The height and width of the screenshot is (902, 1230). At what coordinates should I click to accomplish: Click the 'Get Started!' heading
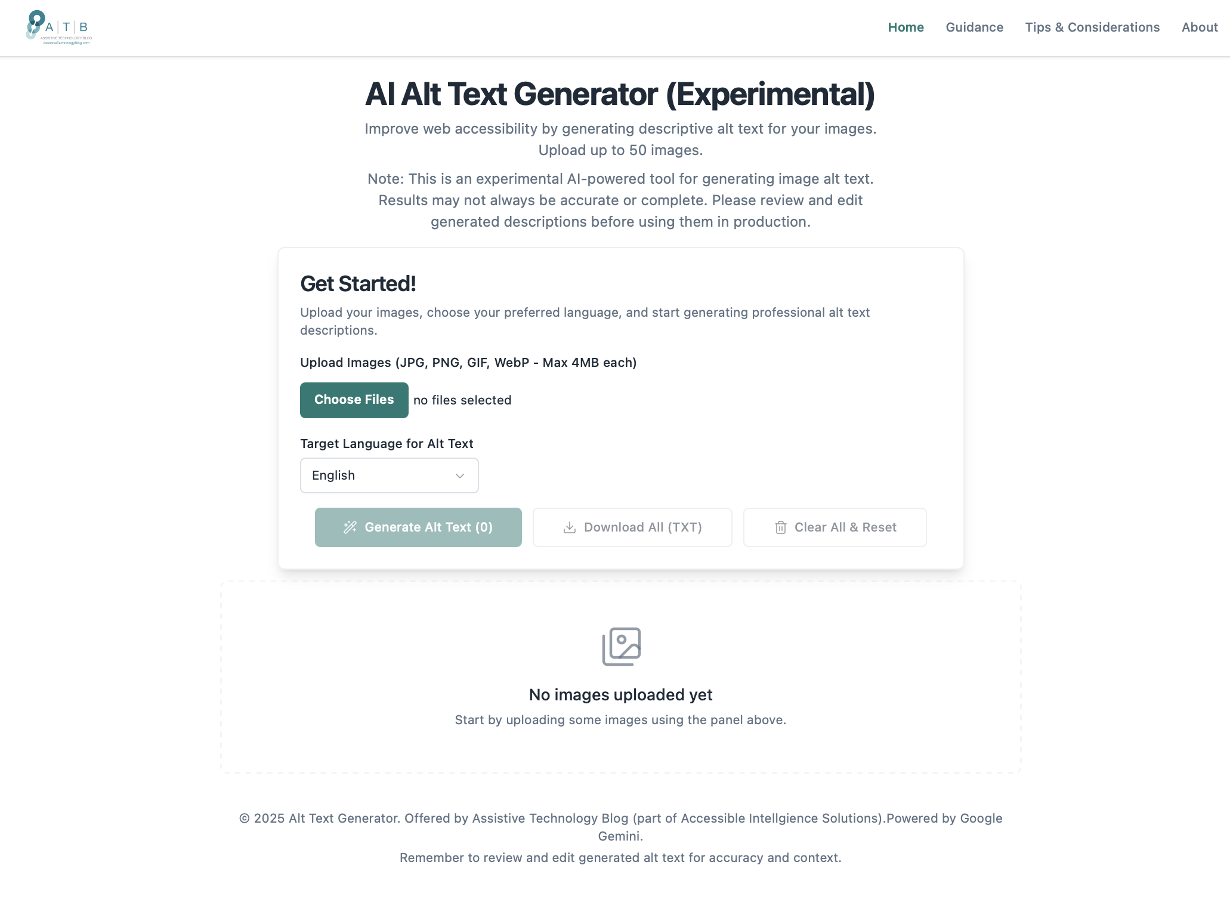click(358, 284)
